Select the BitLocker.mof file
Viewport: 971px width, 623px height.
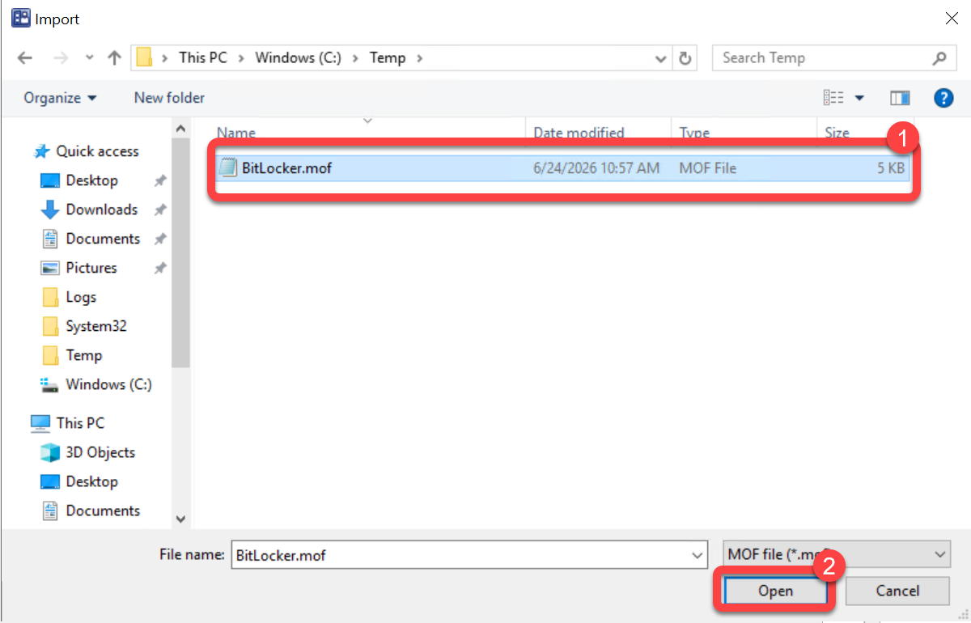point(563,168)
